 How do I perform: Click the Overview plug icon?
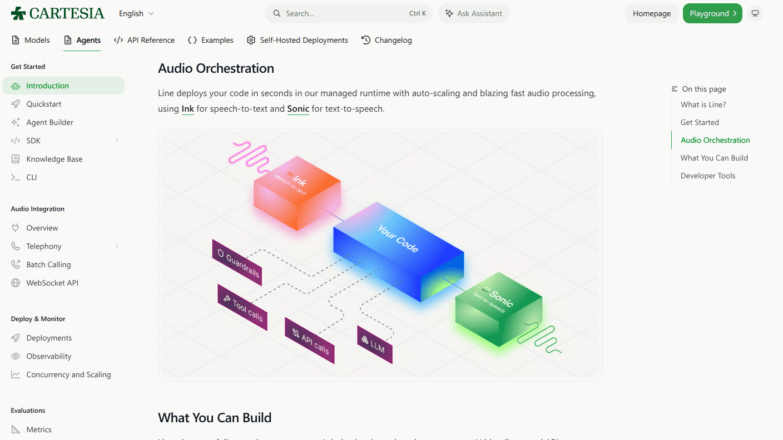point(16,228)
